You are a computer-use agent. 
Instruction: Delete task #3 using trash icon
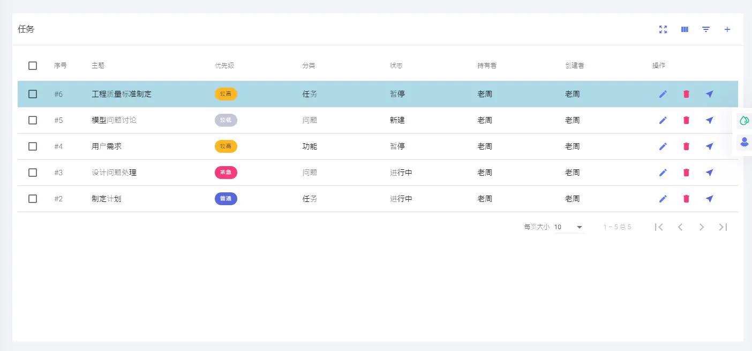pyautogui.click(x=686, y=173)
